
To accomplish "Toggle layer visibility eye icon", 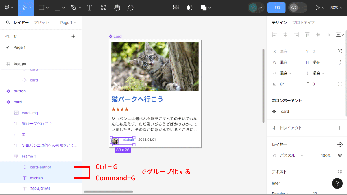I will (340, 155).
